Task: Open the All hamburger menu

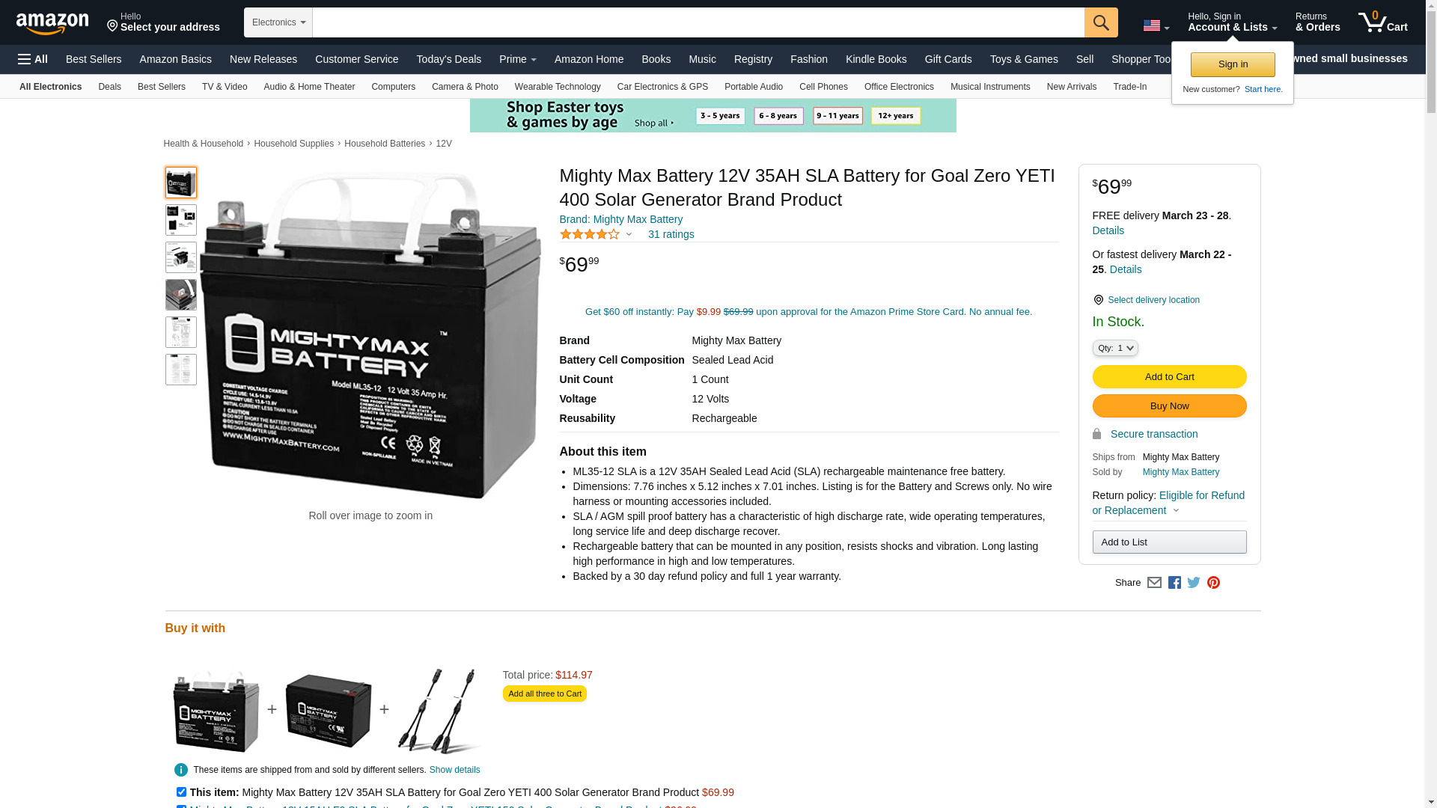Action: coord(33,59)
